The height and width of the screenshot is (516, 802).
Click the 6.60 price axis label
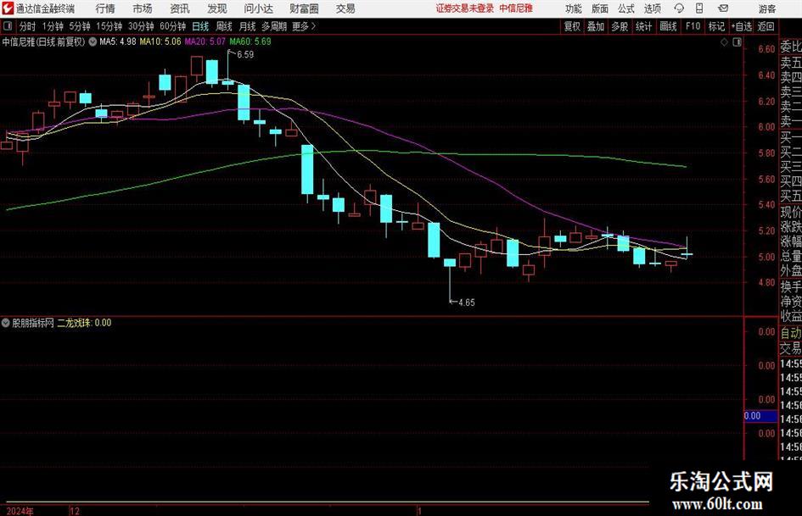pos(766,49)
